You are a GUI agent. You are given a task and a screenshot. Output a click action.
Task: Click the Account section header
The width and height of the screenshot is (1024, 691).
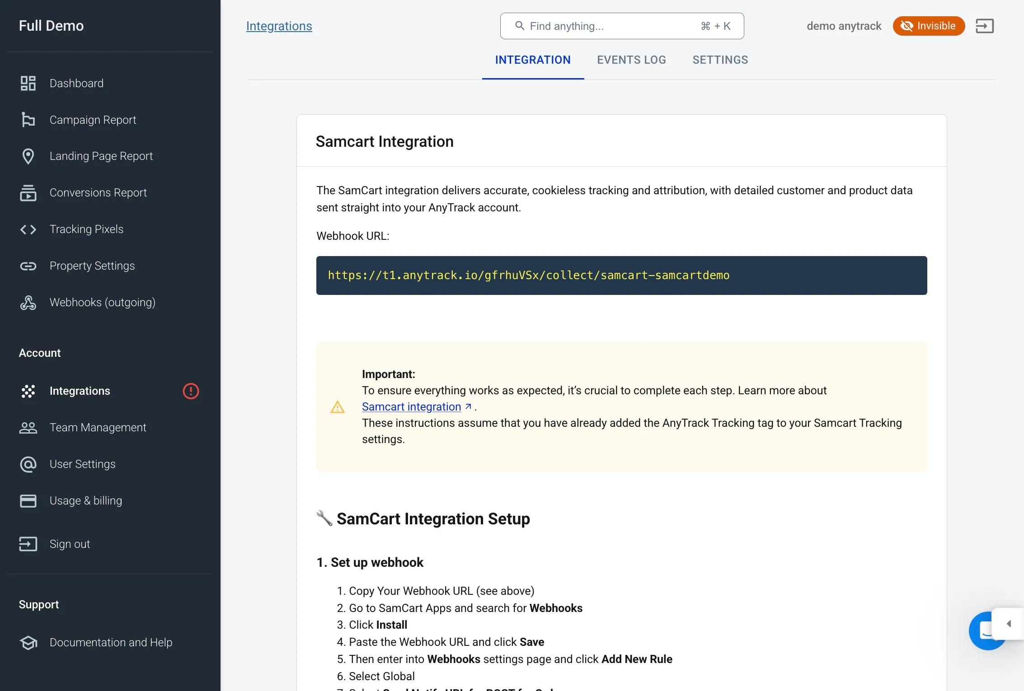click(x=40, y=353)
